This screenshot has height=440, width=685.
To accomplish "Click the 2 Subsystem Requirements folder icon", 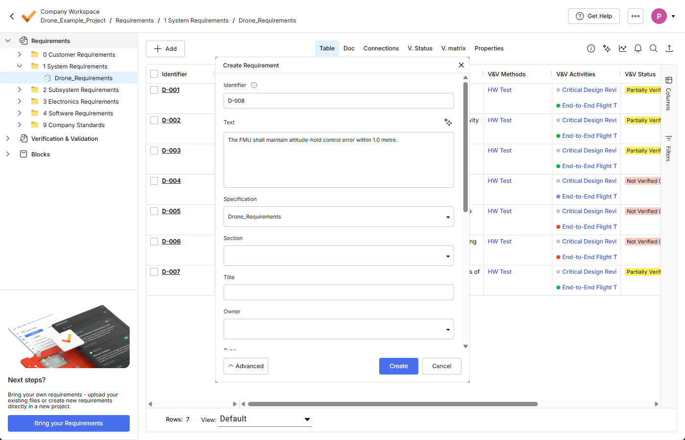I will (x=35, y=89).
